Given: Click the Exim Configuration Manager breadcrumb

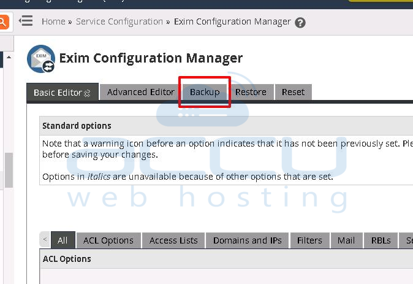Looking at the screenshot, I should [x=232, y=21].
